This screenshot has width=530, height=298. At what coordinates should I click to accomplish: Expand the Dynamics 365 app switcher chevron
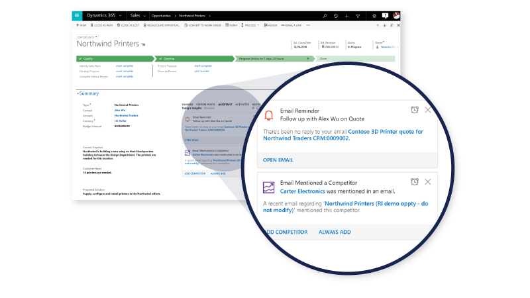pyautogui.click(x=121, y=16)
